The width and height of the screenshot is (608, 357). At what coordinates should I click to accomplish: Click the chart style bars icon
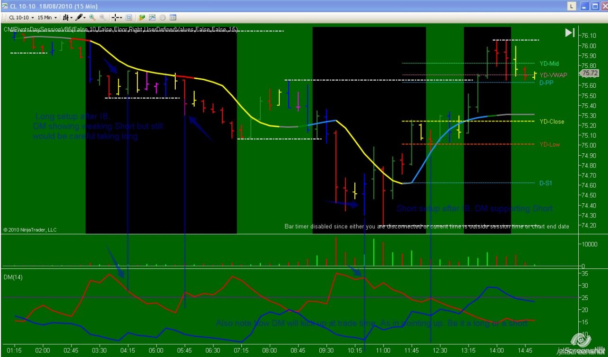pyautogui.click(x=66, y=17)
